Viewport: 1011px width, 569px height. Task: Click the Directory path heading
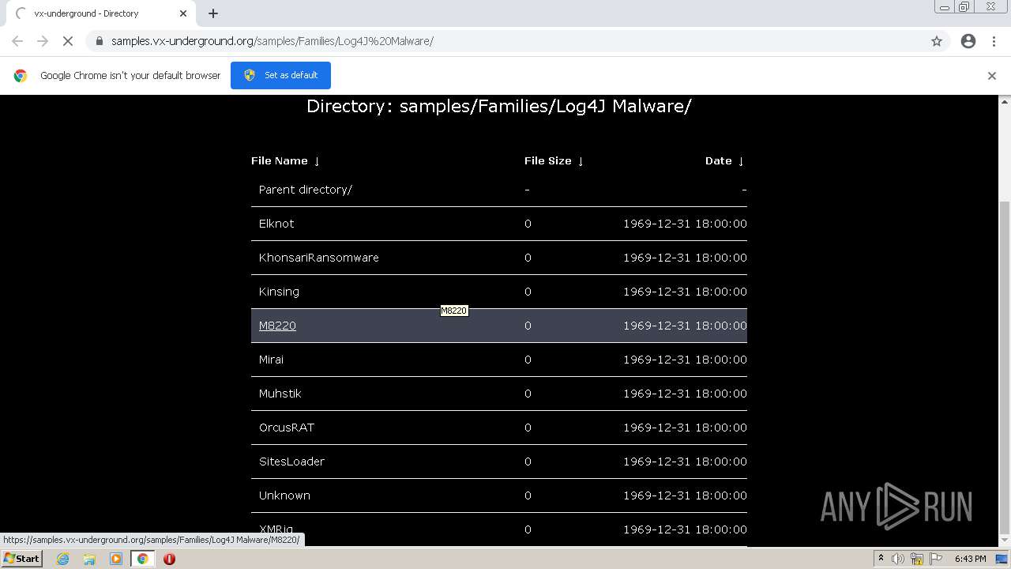tap(499, 106)
